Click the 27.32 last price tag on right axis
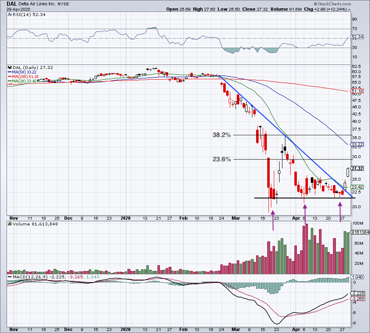The height and width of the screenshot is (333, 370). click(x=357, y=168)
